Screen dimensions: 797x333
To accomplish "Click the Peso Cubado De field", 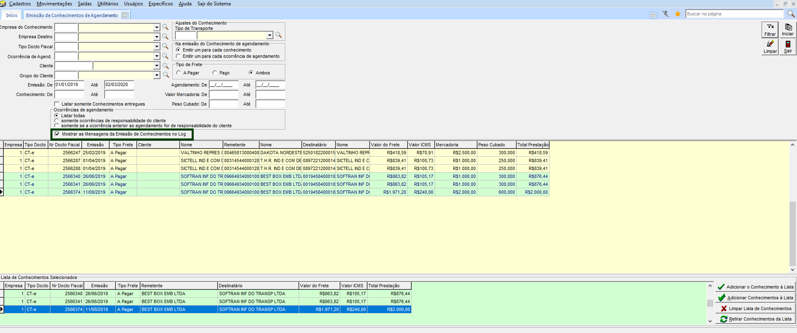I will click(224, 104).
